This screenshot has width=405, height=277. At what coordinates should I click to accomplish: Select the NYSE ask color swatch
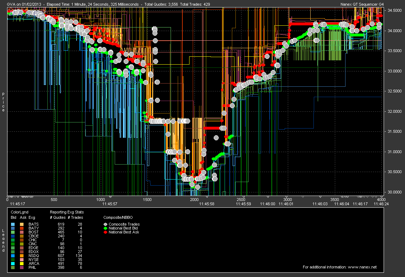[x=22, y=260]
